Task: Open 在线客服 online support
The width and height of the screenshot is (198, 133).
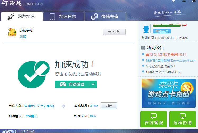Action: [x=154, y=119]
